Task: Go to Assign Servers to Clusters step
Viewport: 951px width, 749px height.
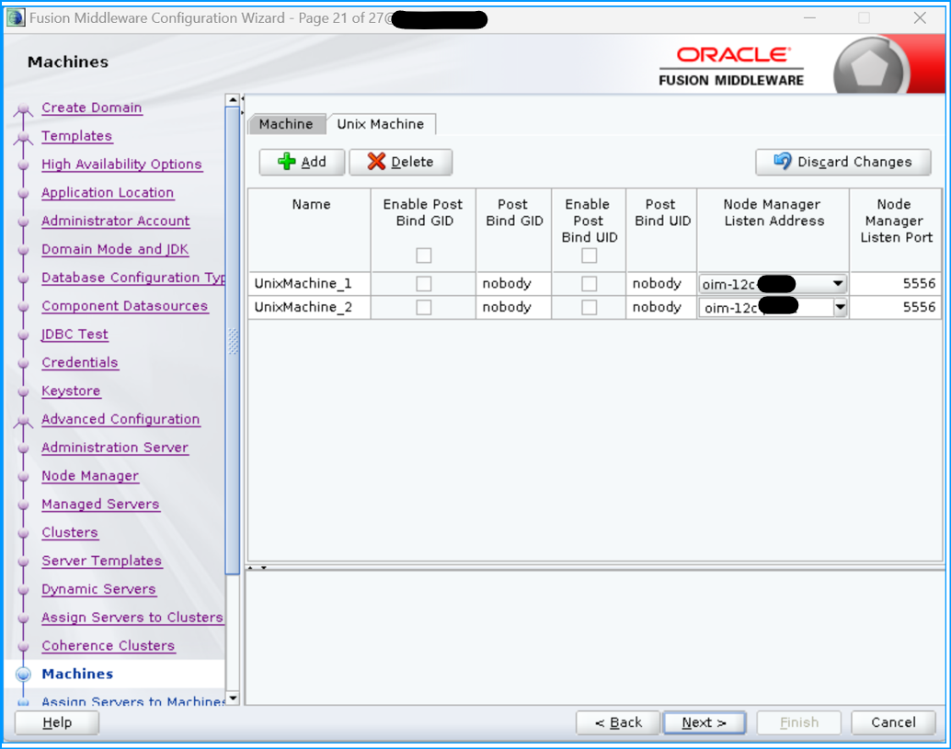Action: (132, 618)
